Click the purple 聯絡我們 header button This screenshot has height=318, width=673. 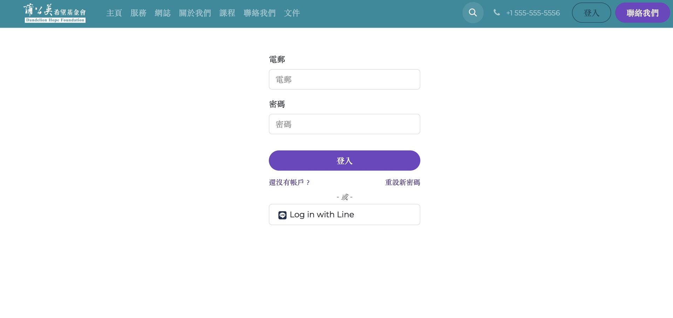click(x=643, y=13)
